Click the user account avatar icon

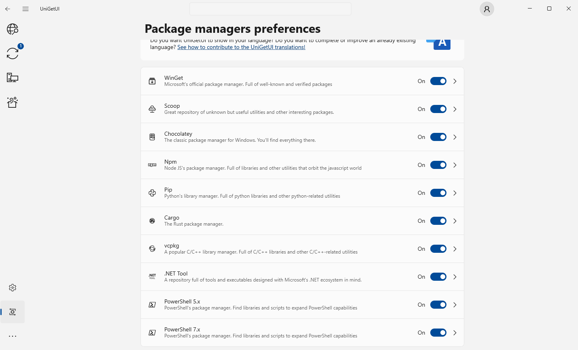[487, 9]
